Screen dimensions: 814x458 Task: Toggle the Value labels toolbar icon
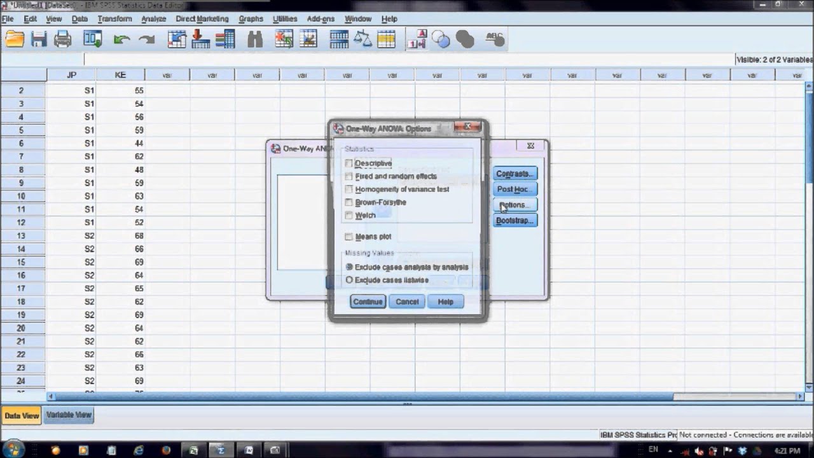417,39
